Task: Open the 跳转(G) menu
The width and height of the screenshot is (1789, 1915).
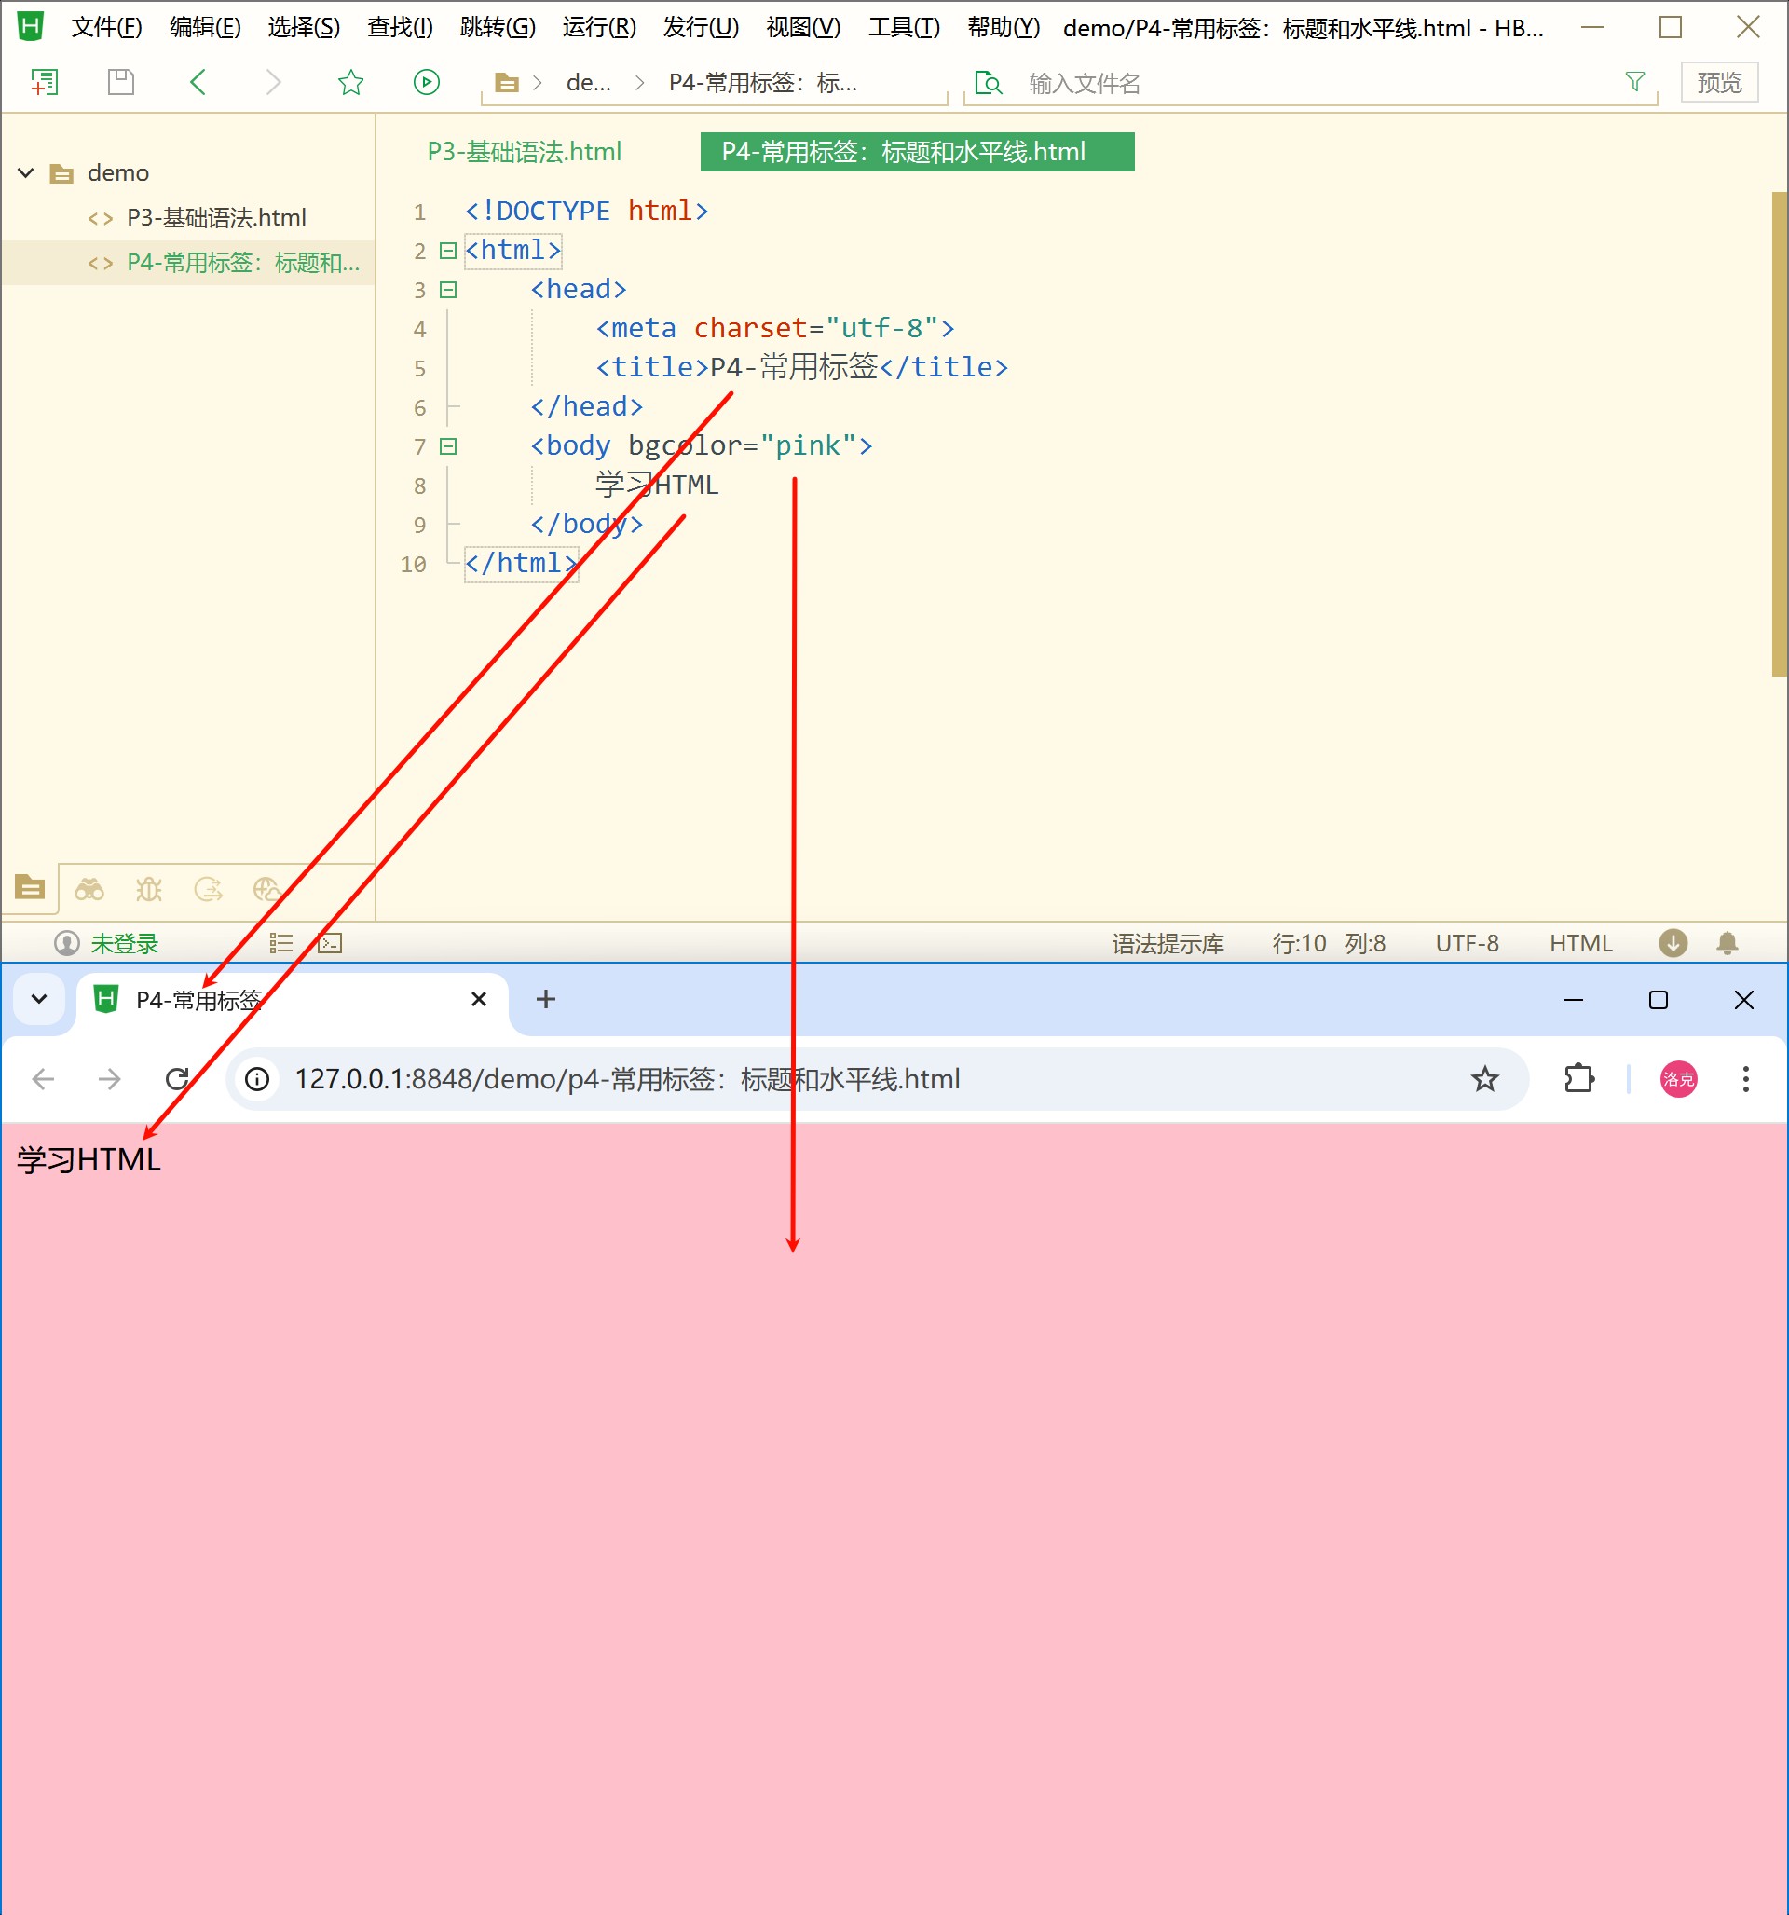Action: 498,27
